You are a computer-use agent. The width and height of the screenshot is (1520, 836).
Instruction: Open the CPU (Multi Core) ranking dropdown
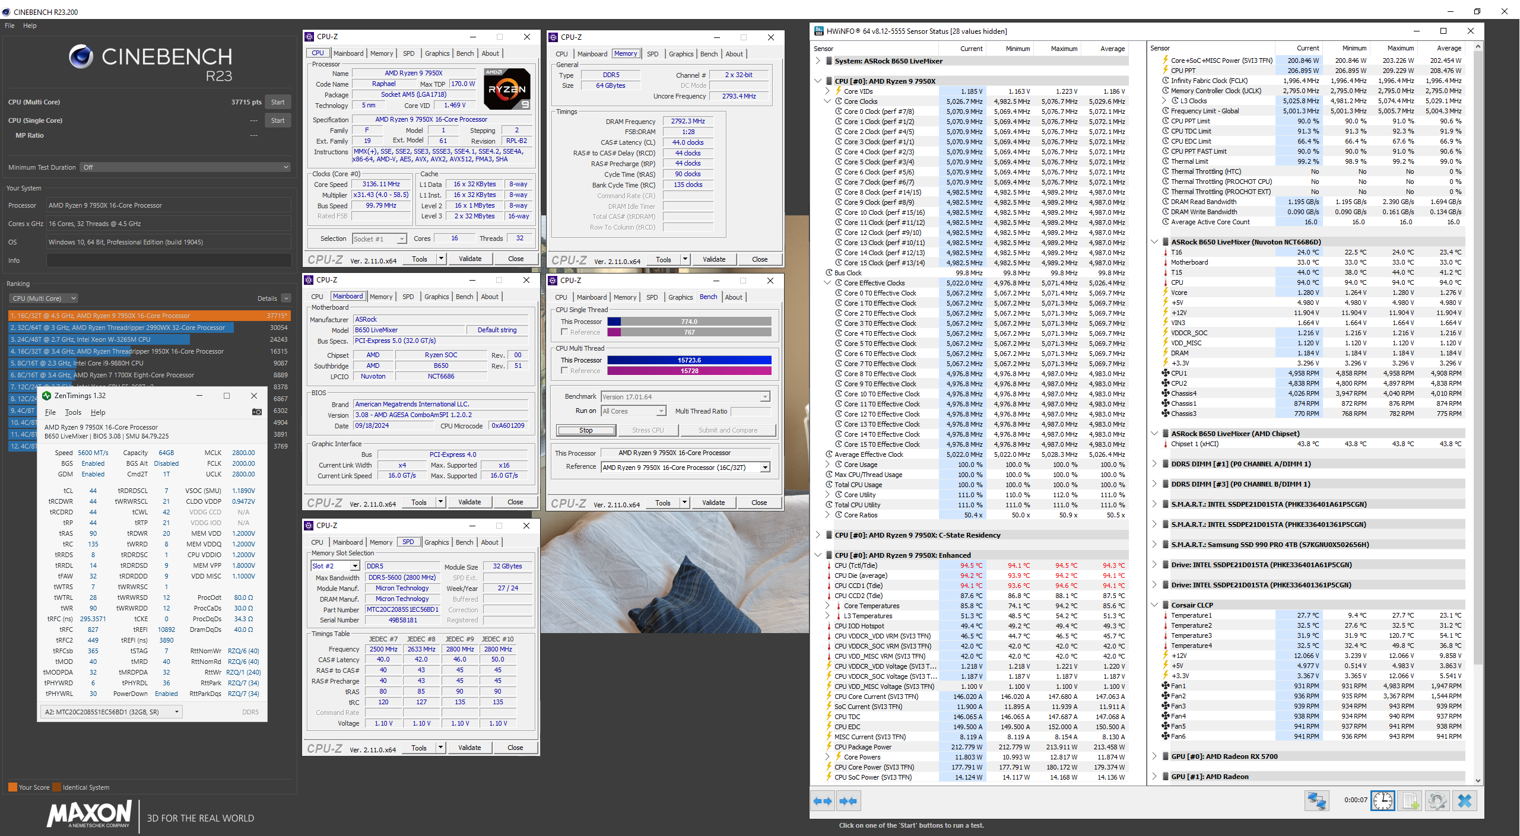pos(43,298)
